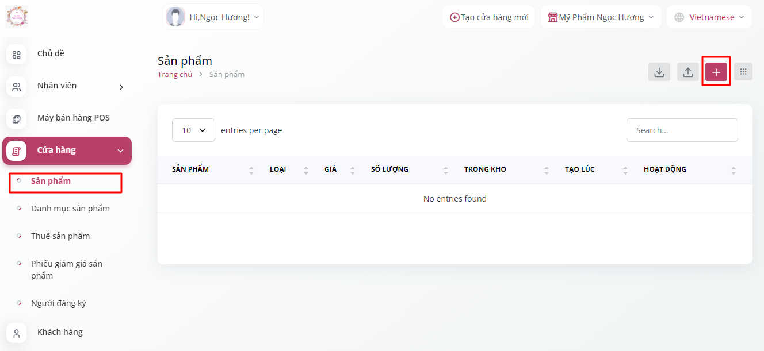Image resolution: width=764 pixels, height=351 pixels.
Task: Click the Khách hàng person icon
Action: click(16, 333)
